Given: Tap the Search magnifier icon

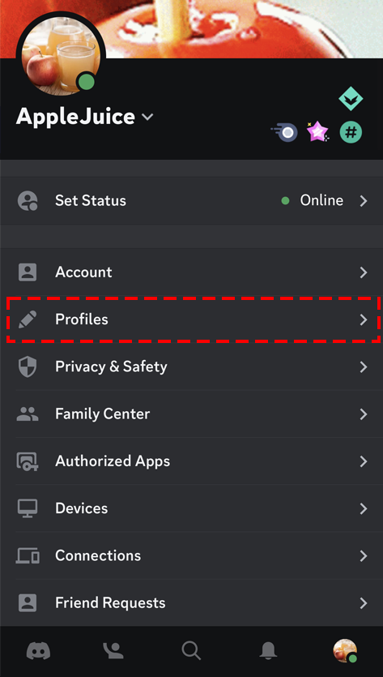Looking at the screenshot, I should pyautogui.click(x=191, y=650).
